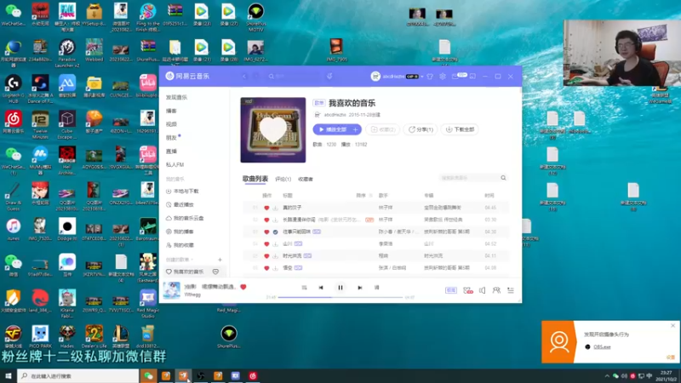Click the 分享(1) button
This screenshot has height=383, width=681.
point(421,129)
